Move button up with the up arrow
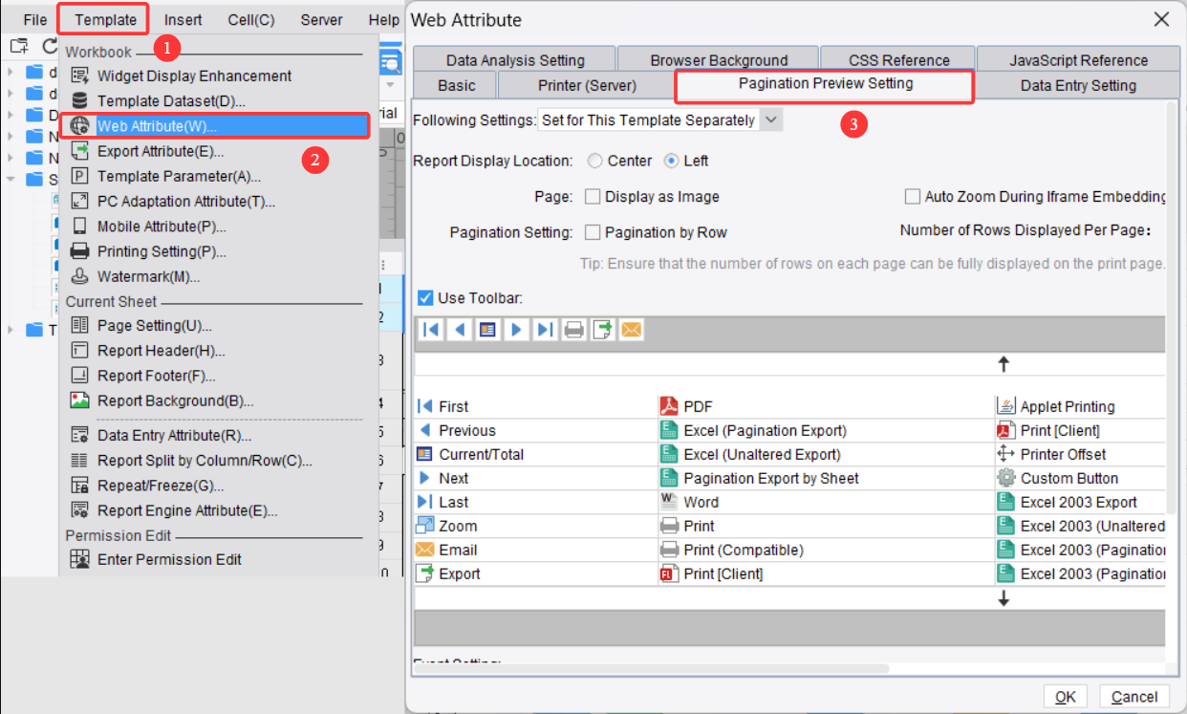Screen dimensions: 1187x714 pyautogui.click(x=1004, y=364)
